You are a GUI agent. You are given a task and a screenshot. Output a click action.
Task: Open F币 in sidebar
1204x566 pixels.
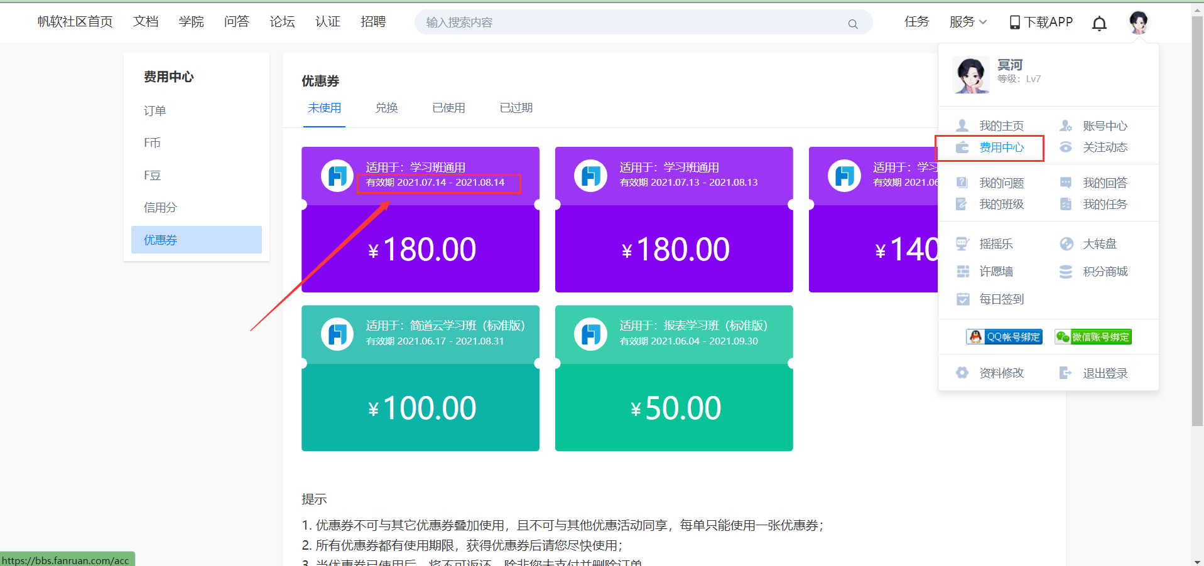pyautogui.click(x=152, y=142)
